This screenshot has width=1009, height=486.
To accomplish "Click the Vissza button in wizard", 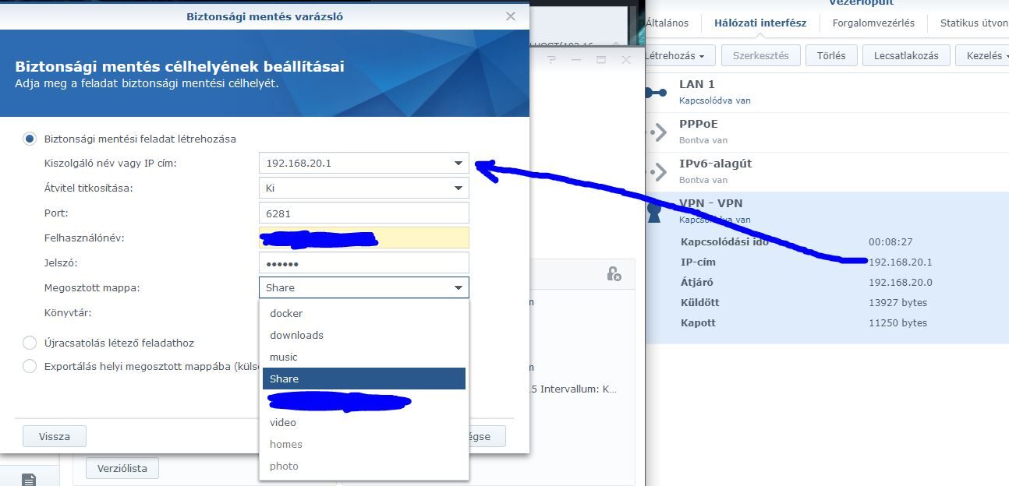I will click(55, 436).
